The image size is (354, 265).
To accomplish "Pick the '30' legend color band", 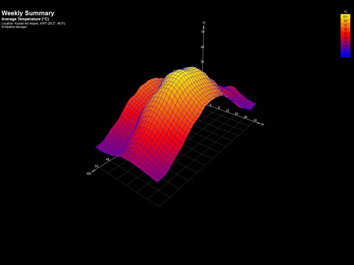I will pos(345,29).
